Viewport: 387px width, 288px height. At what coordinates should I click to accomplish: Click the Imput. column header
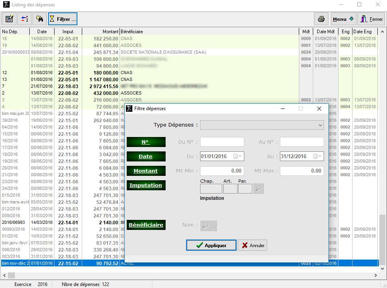click(68, 32)
